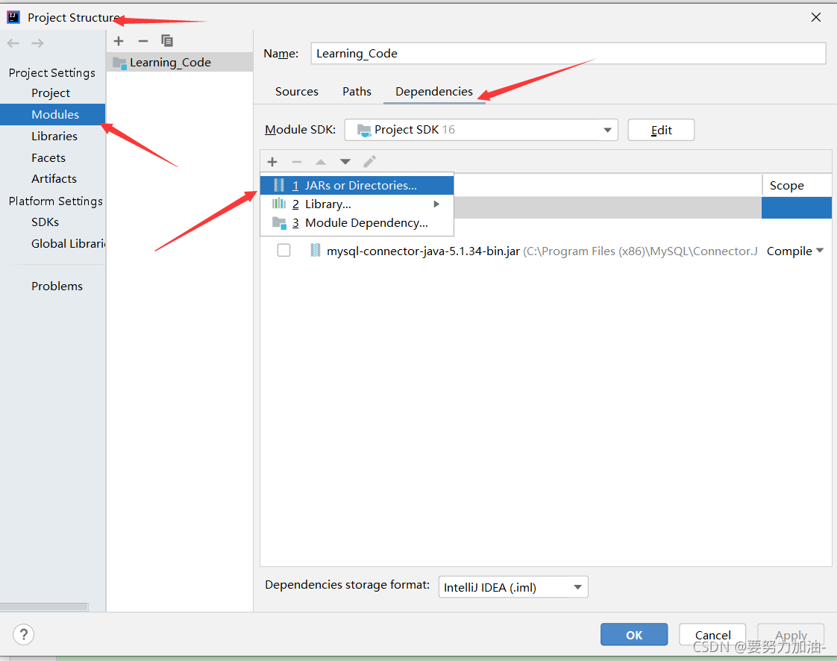Click the sidebar horizontal scrollbar

[44, 607]
